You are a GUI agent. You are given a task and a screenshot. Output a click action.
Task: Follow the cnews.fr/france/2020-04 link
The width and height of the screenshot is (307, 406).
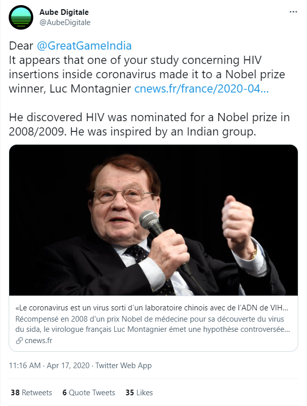[202, 89]
